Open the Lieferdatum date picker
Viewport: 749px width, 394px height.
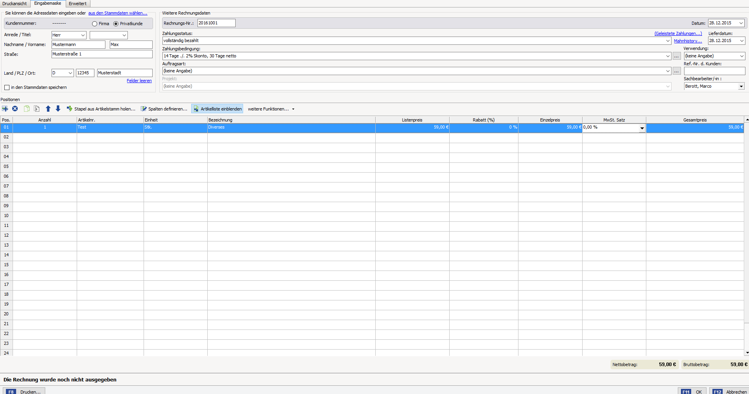coord(741,41)
